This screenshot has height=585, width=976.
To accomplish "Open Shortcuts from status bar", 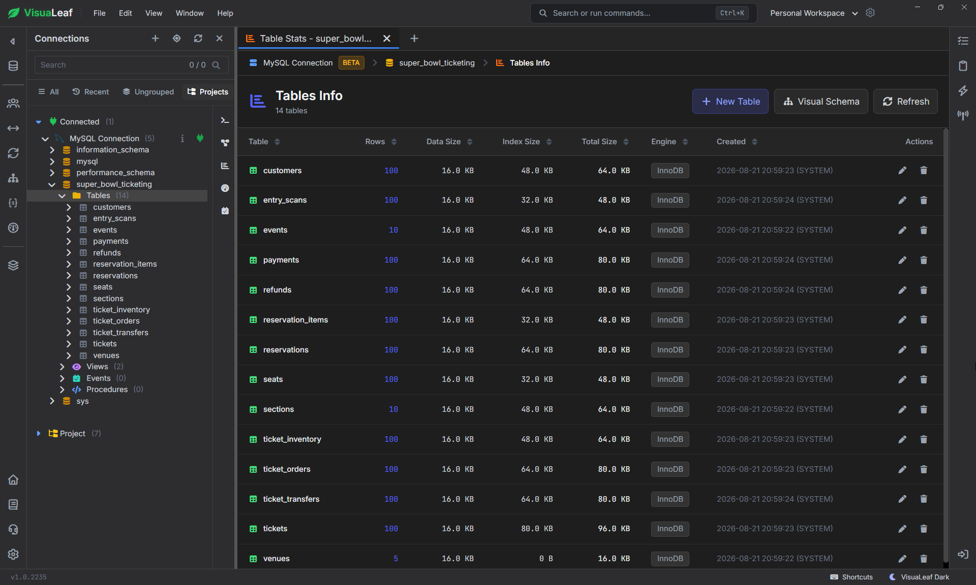I will point(851,577).
